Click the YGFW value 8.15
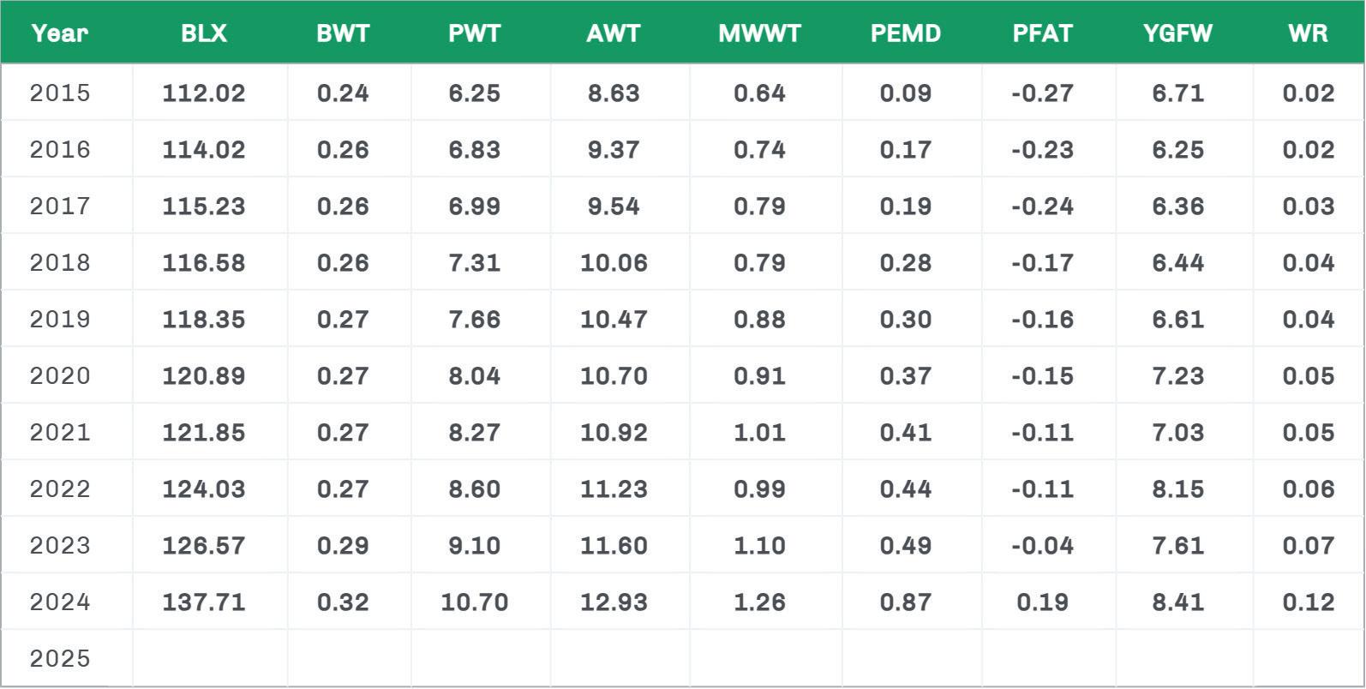This screenshot has width=1366, height=689. (1178, 488)
